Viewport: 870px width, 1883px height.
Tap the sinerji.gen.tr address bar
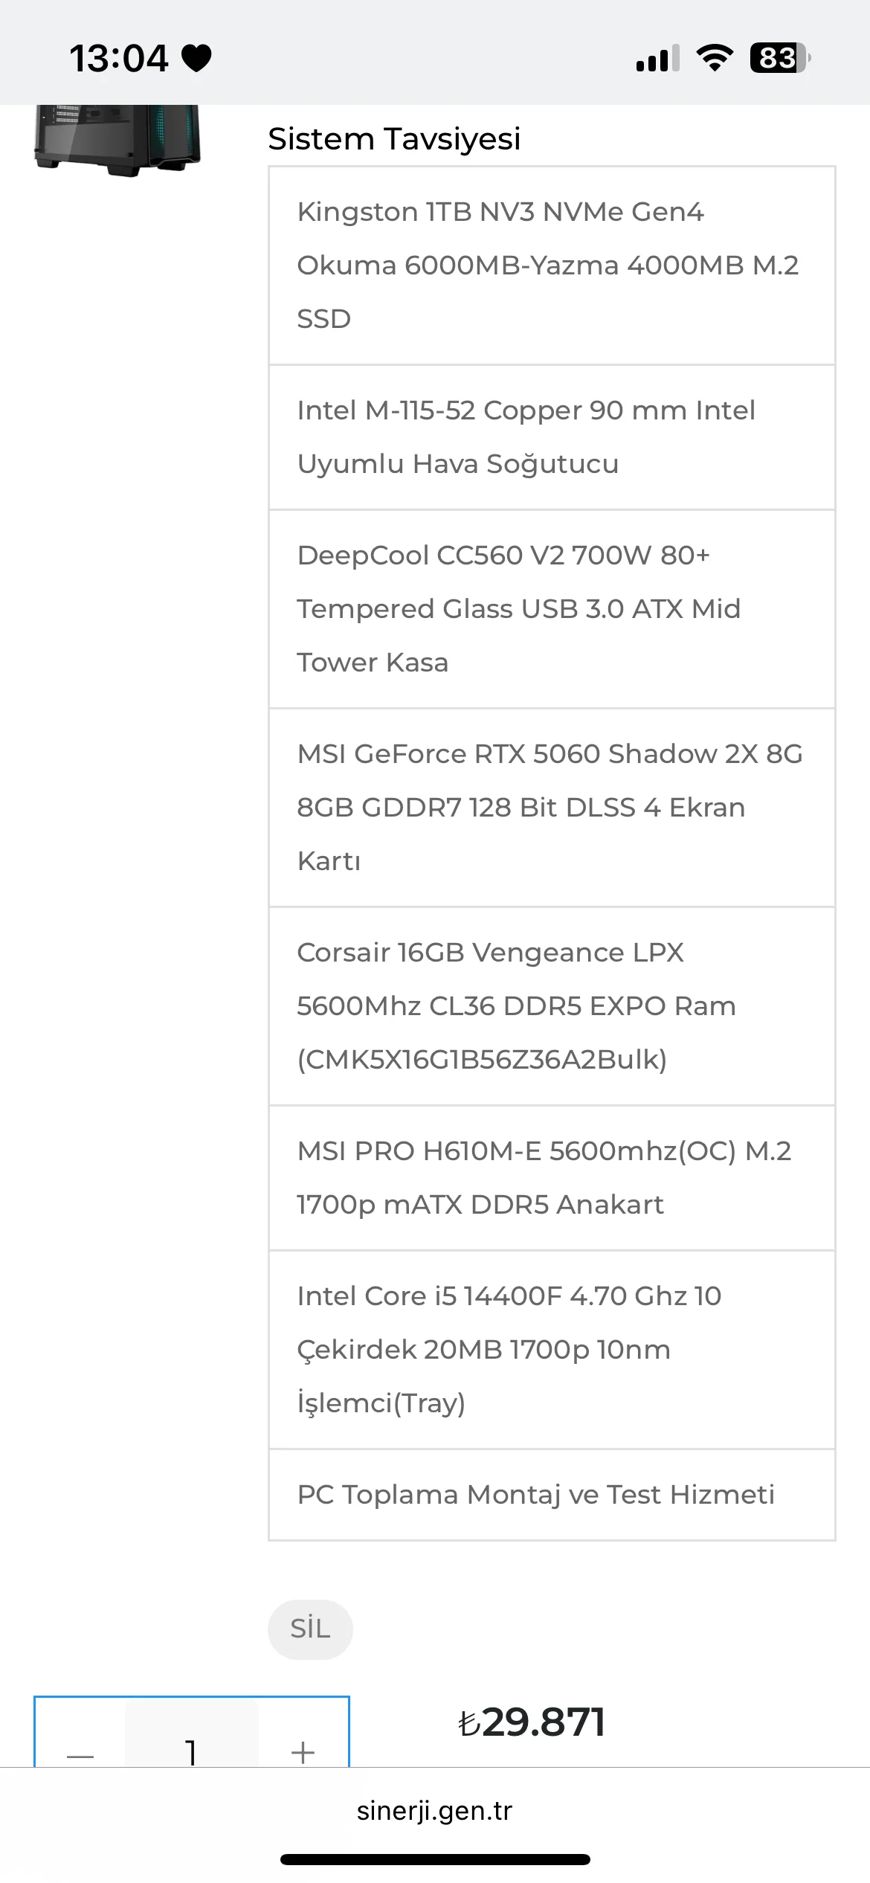click(434, 1810)
